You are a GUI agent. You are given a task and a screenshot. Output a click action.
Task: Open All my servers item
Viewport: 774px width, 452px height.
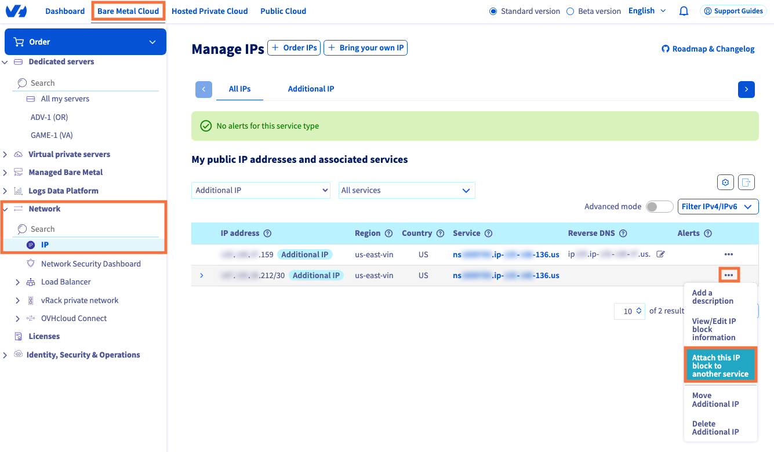coord(65,99)
